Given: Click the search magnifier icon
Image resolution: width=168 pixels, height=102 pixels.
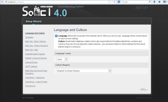Looking at the screenshot, I should (x=150, y=2).
